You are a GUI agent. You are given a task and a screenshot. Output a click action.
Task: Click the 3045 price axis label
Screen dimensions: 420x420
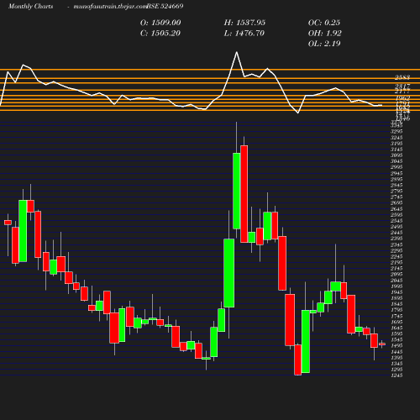[x=396, y=161]
